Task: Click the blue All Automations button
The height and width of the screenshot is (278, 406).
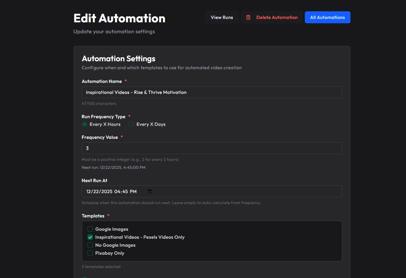Action: pos(327,17)
